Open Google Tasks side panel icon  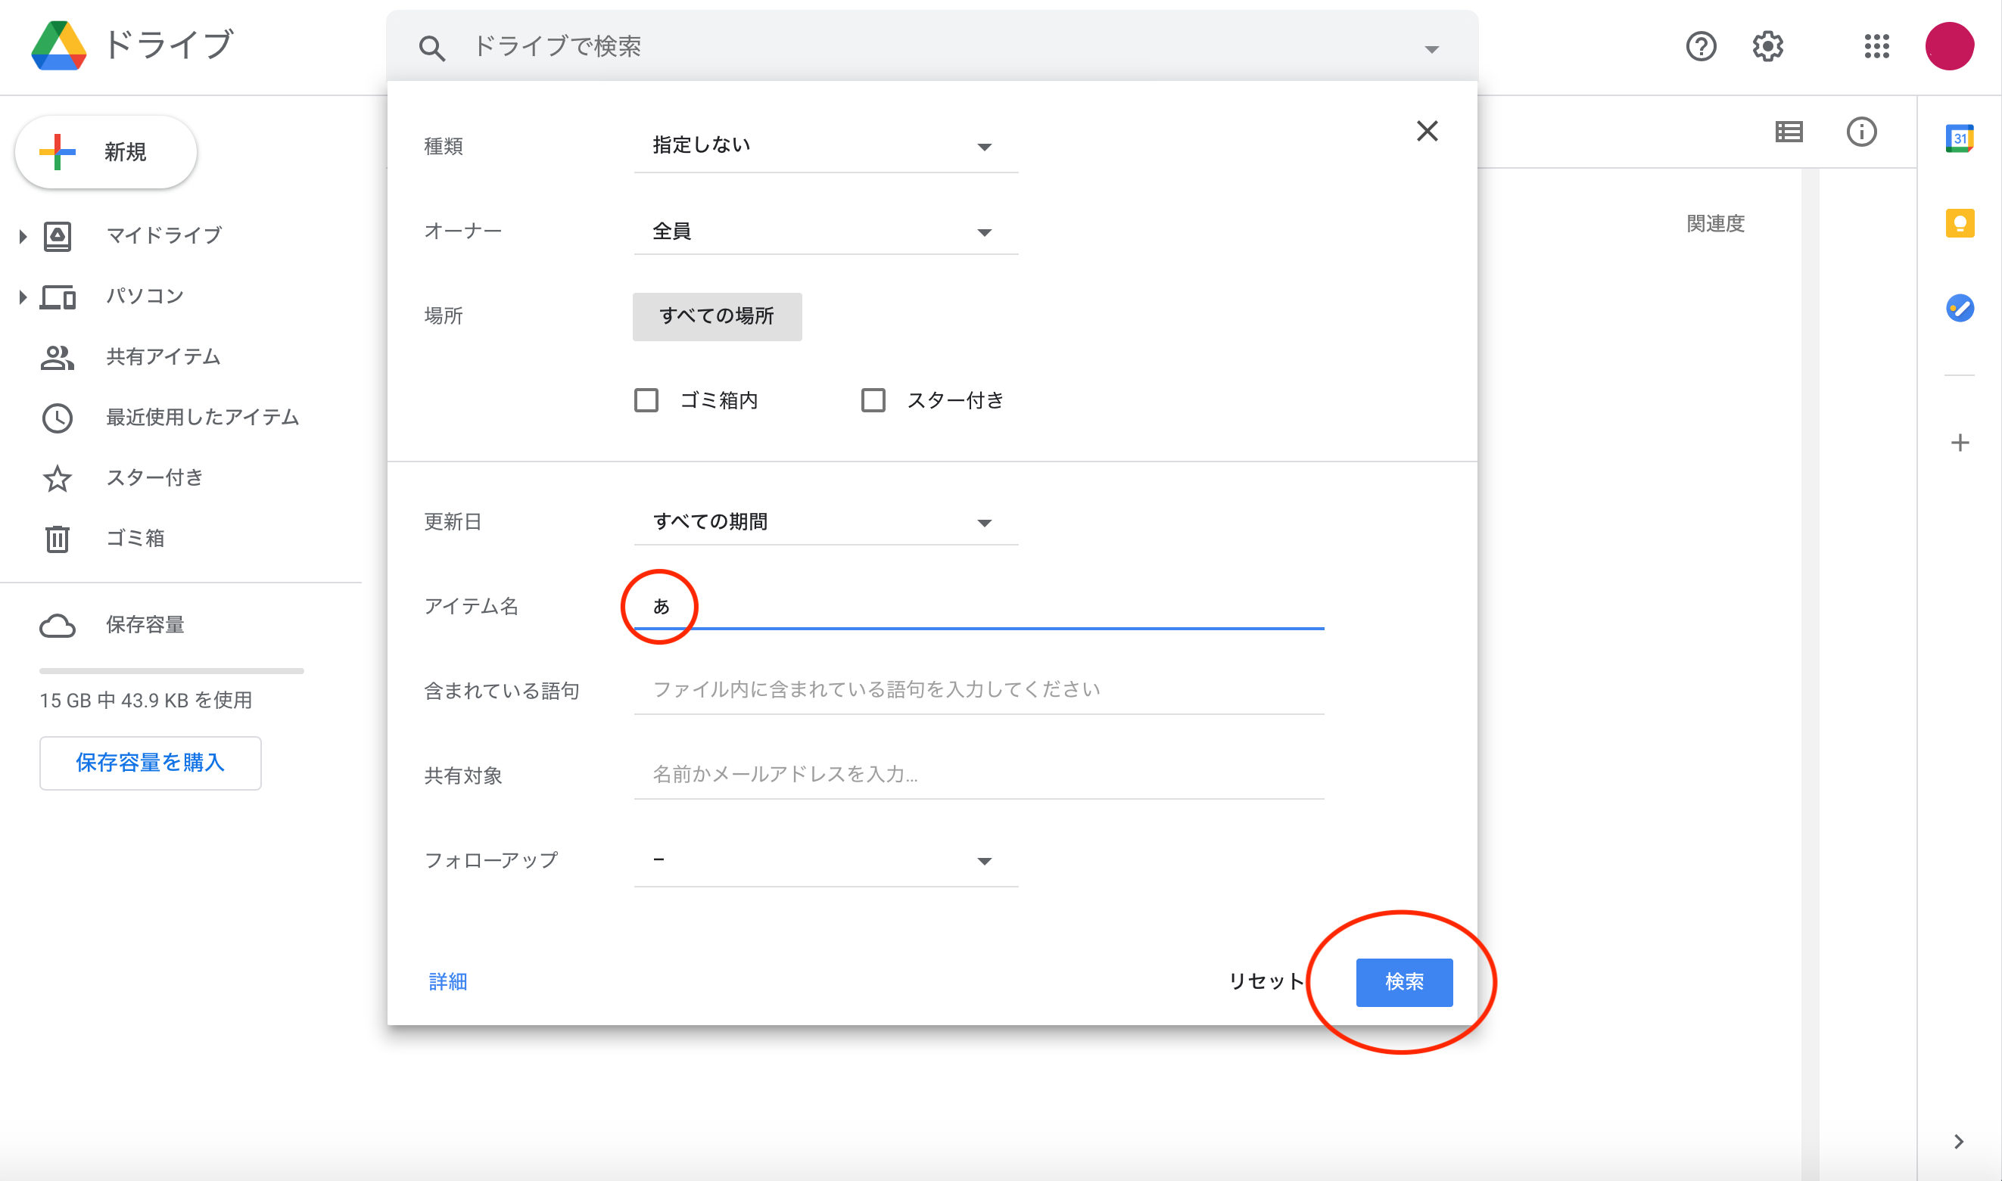point(1959,307)
